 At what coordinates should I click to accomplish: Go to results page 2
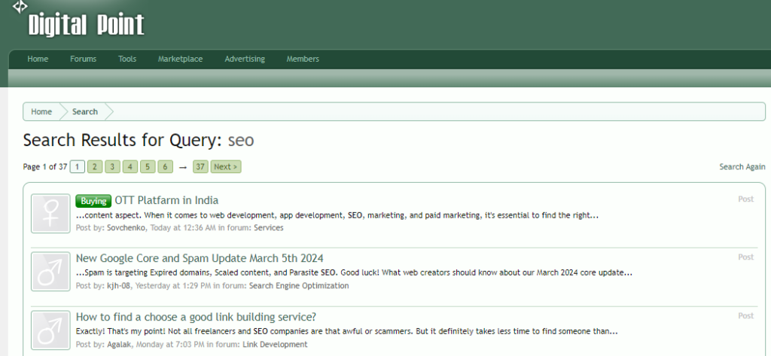pyautogui.click(x=95, y=166)
